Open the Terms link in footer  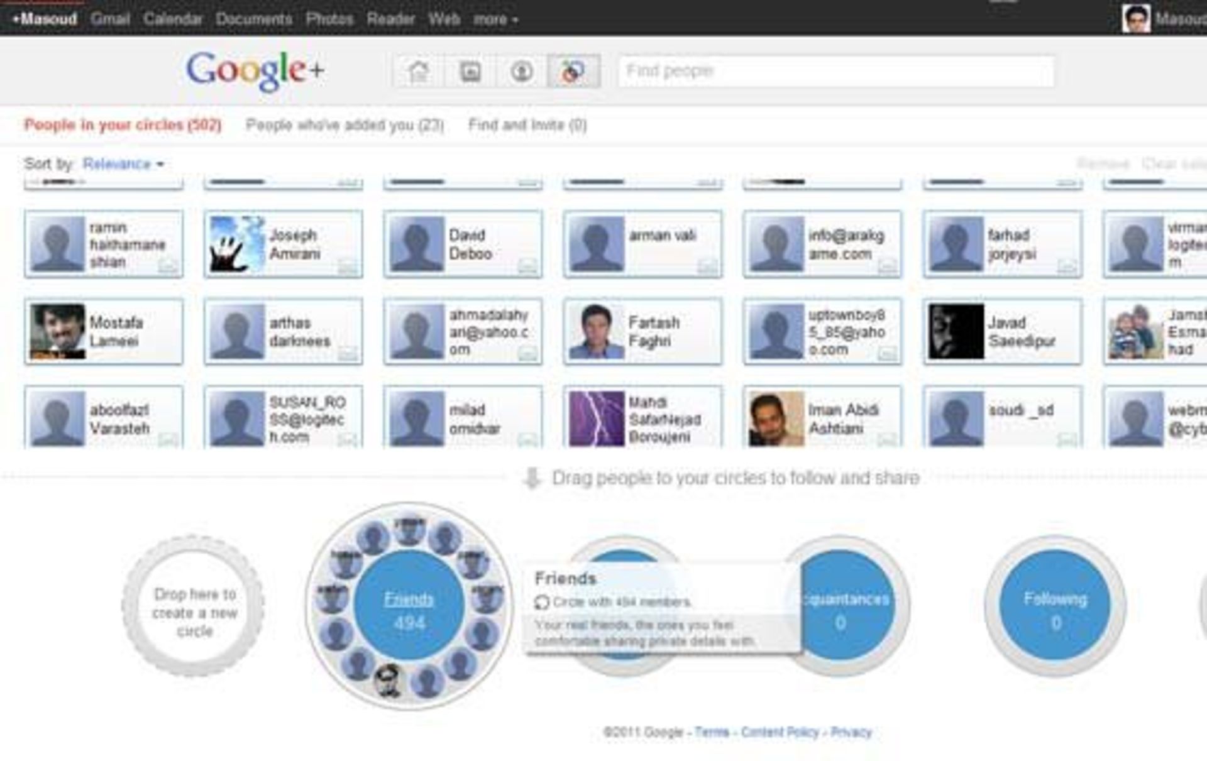[712, 732]
